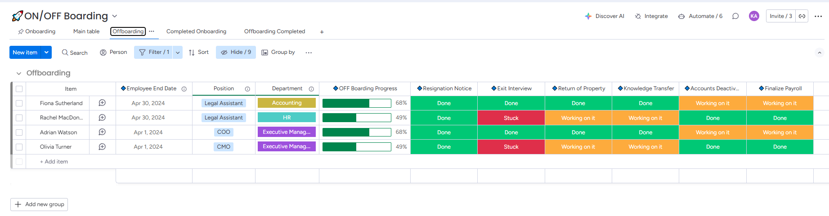Click the Integrate plug icon
Screen dimensions: 829x216
tap(638, 16)
